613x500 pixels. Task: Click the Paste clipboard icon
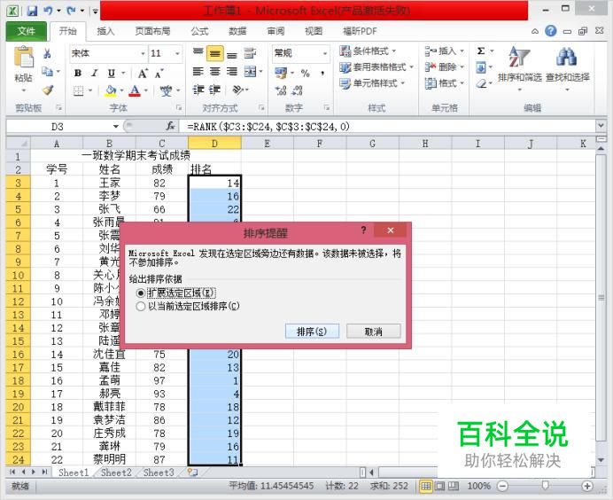click(x=23, y=58)
